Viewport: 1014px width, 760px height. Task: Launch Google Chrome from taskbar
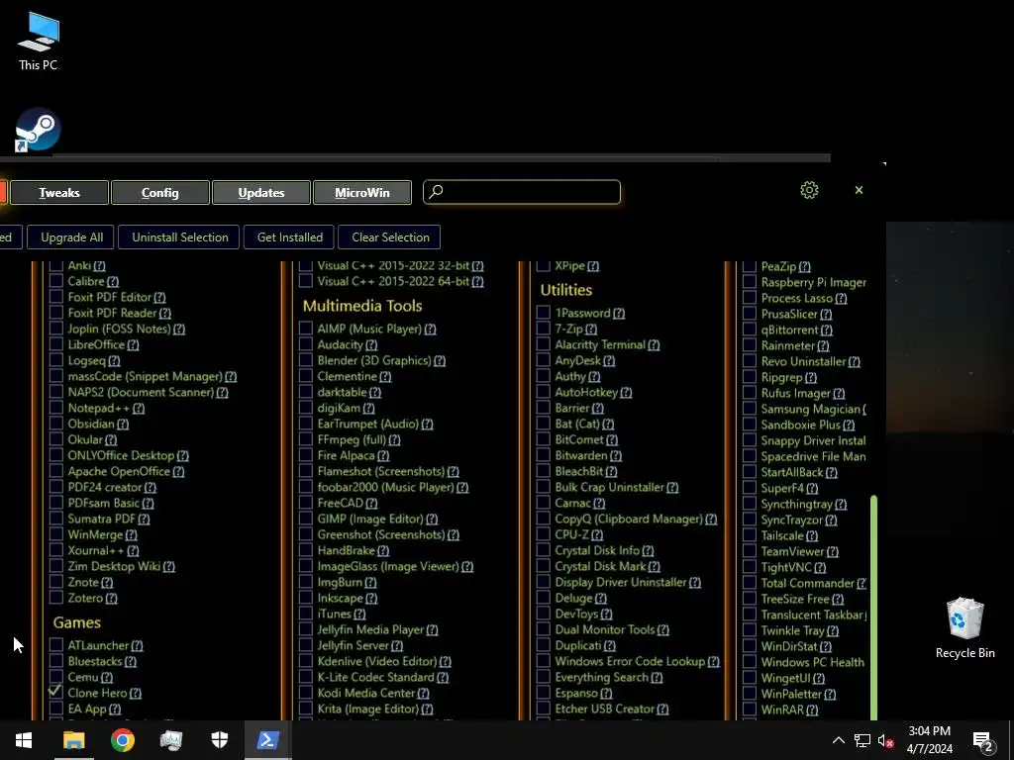pos(122,740)
